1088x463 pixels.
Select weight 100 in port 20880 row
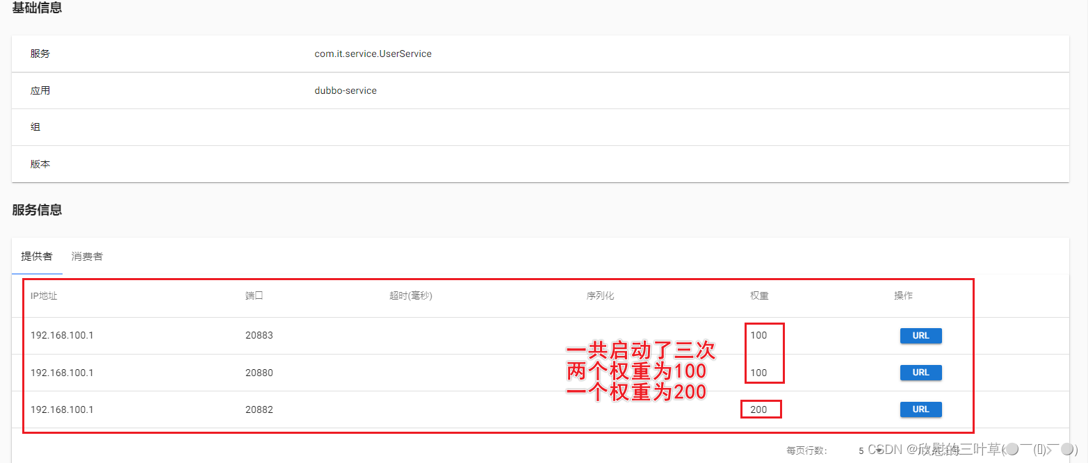(x=758, y=373)
